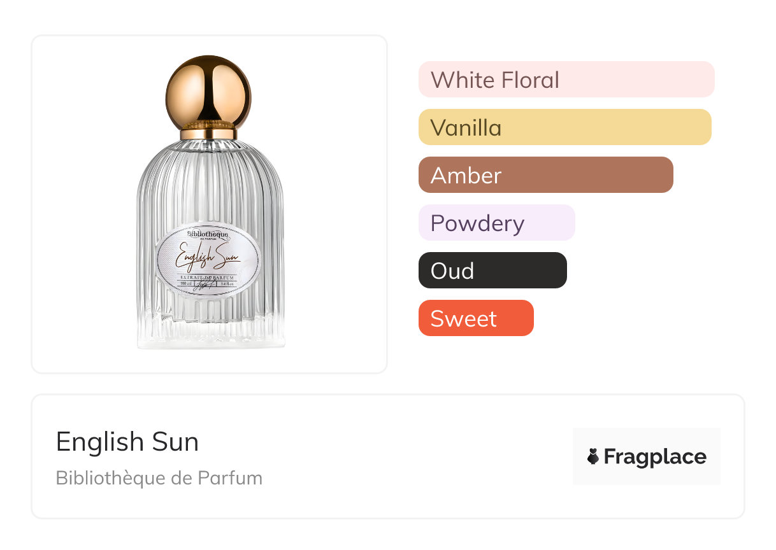Open the Bibliothèque de Parfum brand link

pyautogui.click(x=159, y=477)
